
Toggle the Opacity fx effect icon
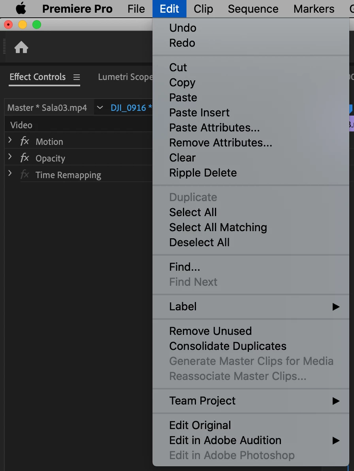[x=25, y=158]
